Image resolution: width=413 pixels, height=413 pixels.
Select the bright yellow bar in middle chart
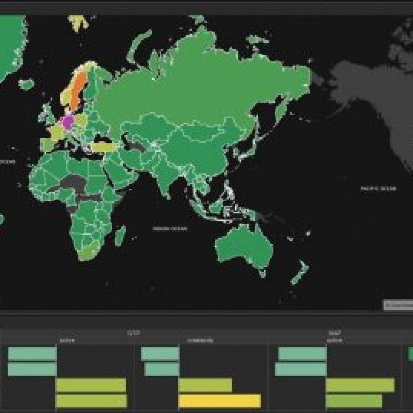click(x=219, y=401)
